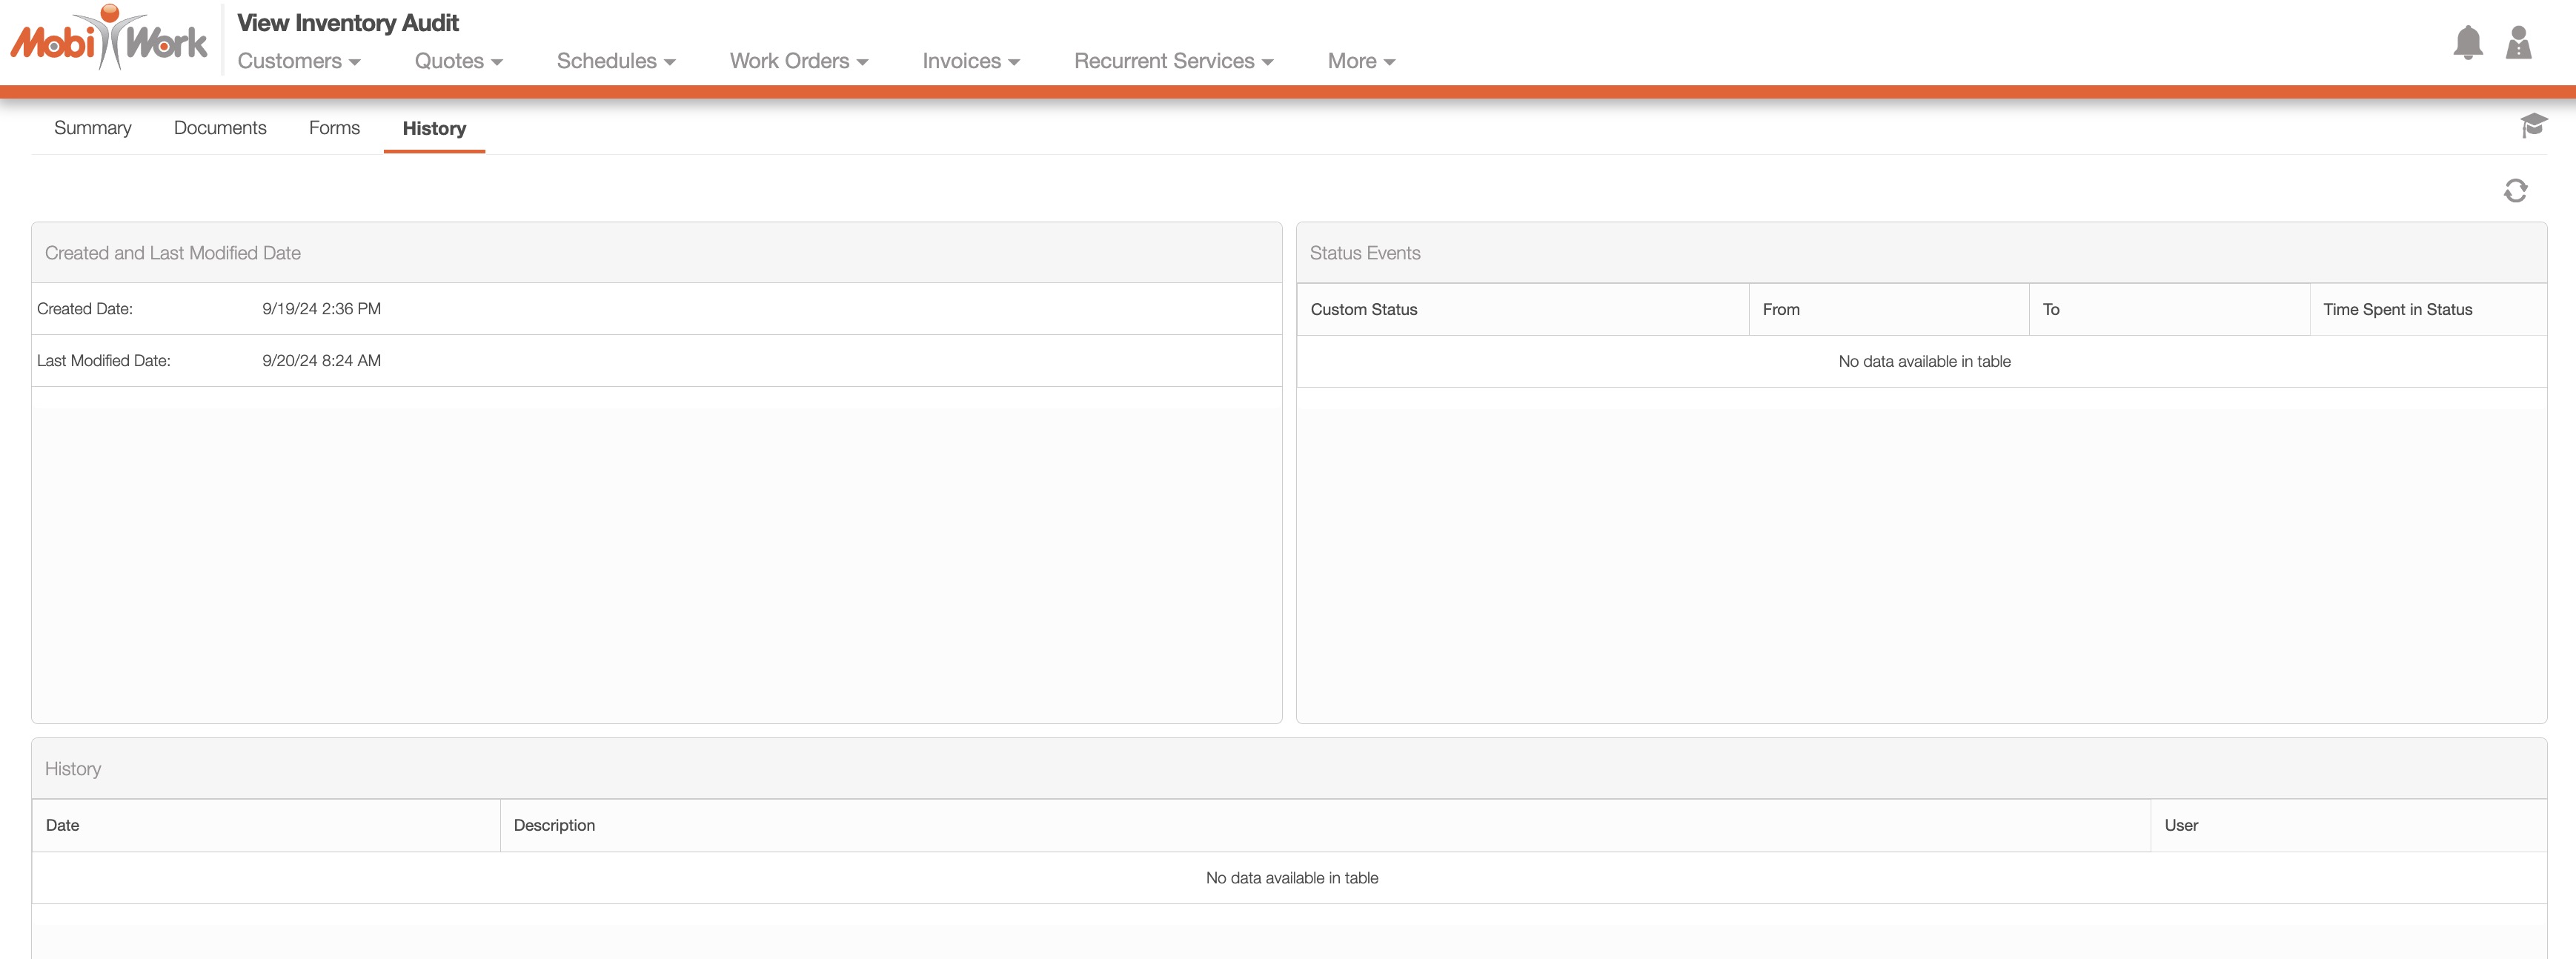This screenshot has width=2576, height=959.
Task: Switch to the Summary tab
Action: (x=92, y=128)
